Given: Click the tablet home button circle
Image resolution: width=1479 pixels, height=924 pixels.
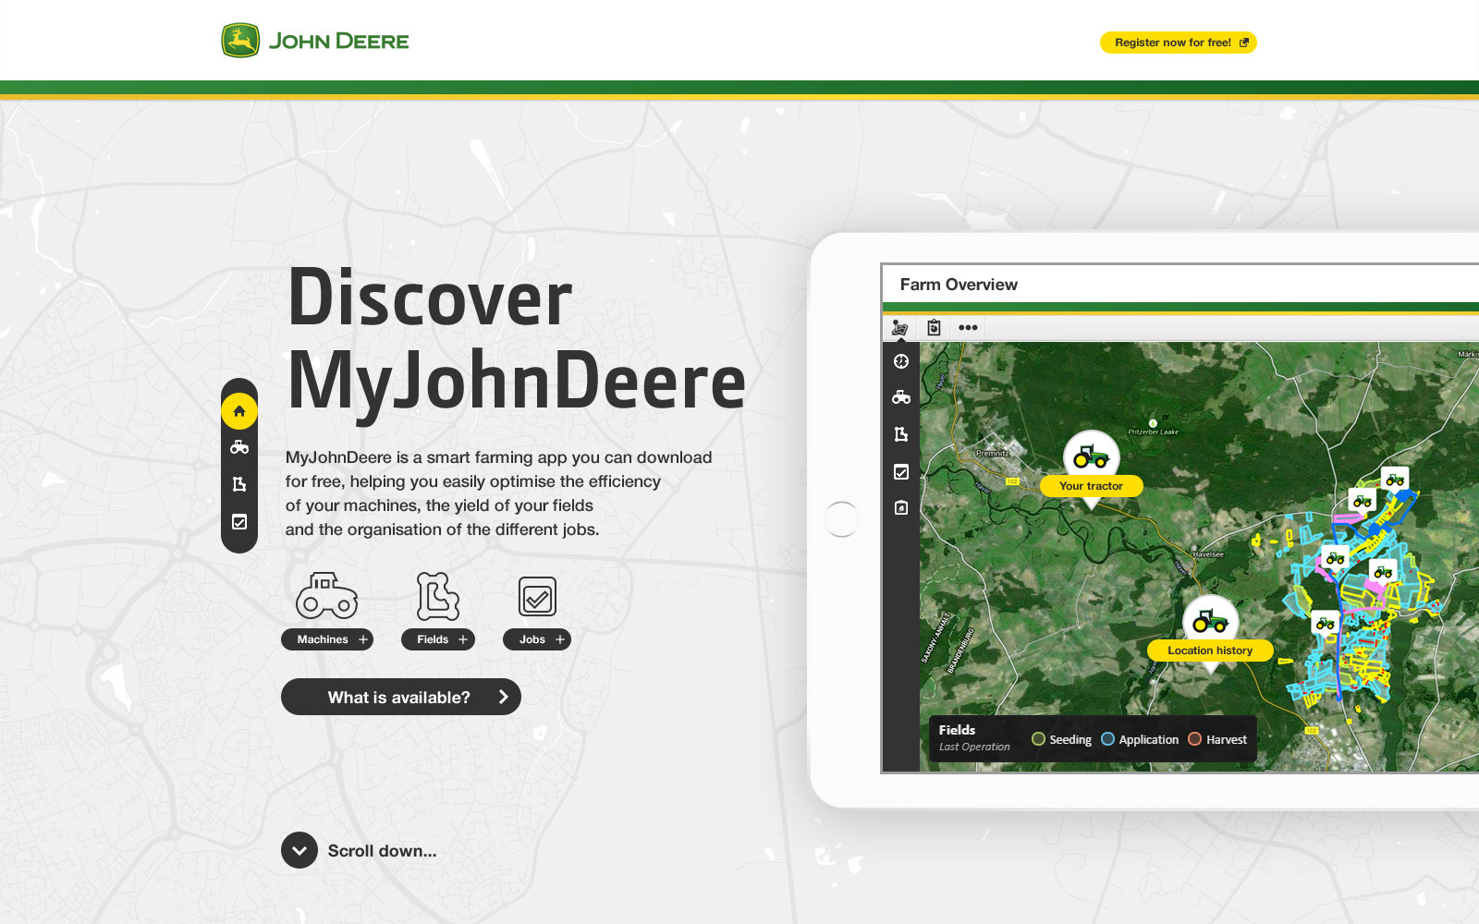Looking at the screenshot, I should (x=841, y=519).
